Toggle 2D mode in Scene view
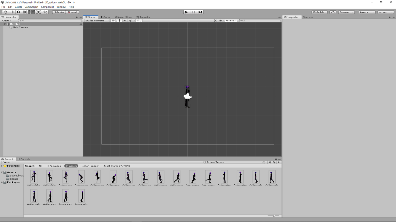The width and height of the screenshot is (396, 222). click(x=113, y=21)
